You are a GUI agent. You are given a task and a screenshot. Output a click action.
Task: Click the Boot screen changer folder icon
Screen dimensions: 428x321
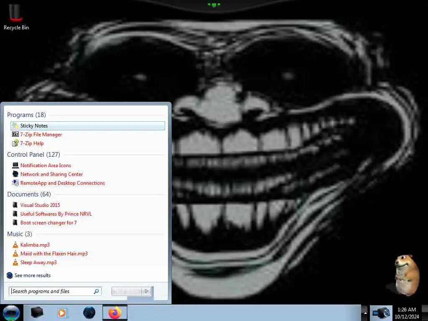(x=15, y=222)
